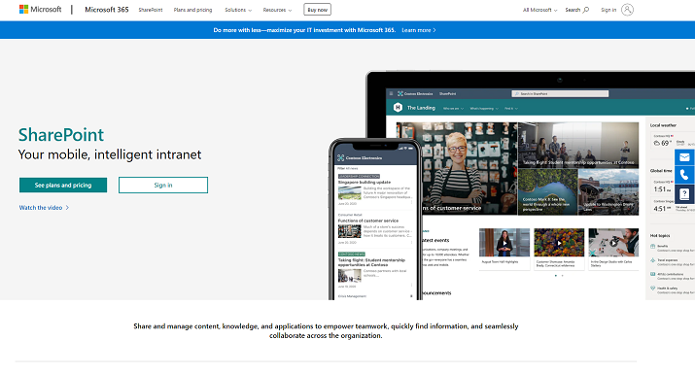Expand the Resources dropdown
Screen dimensions: 695x374
point(277,10)
